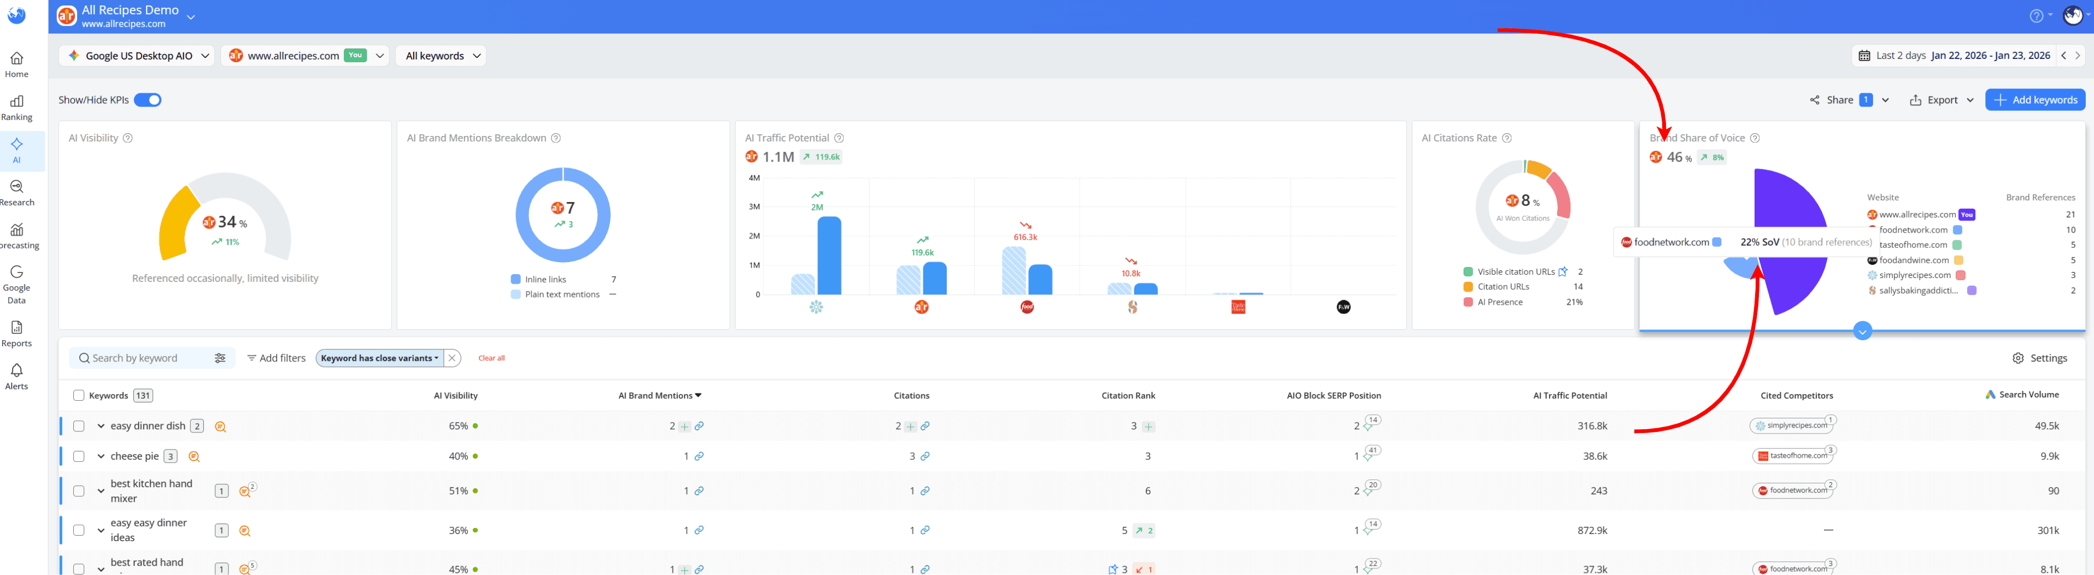Check the select-all Keywords checkbox
Image resolution: width=2094 pixels, height=575 pixels.
79,395
